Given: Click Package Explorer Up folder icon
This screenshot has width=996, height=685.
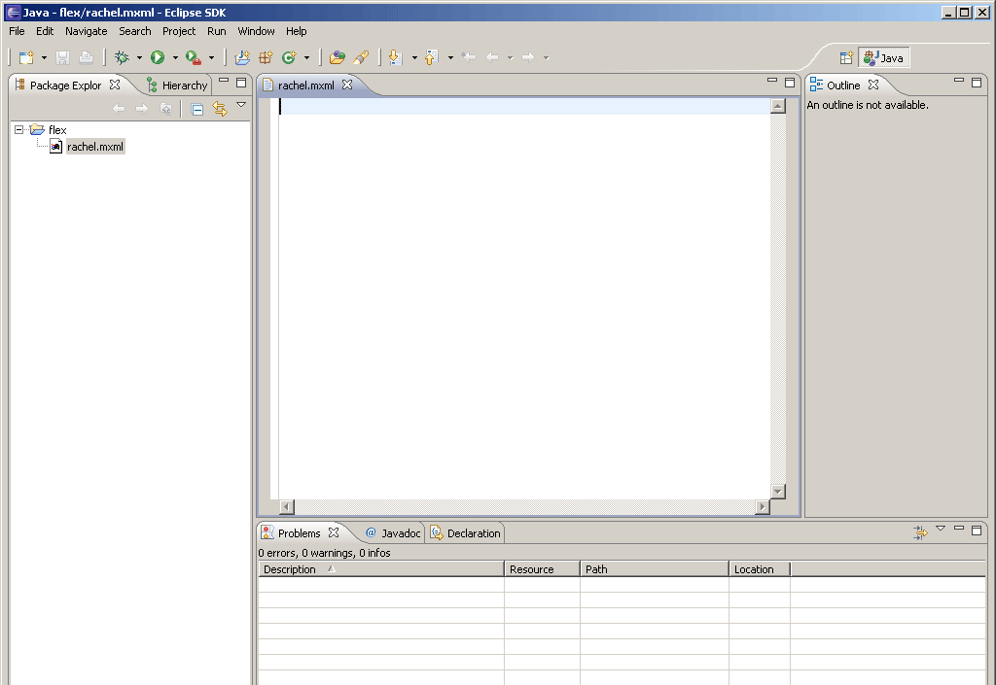Looking at the screenshot, I should (x=165, y=109).
